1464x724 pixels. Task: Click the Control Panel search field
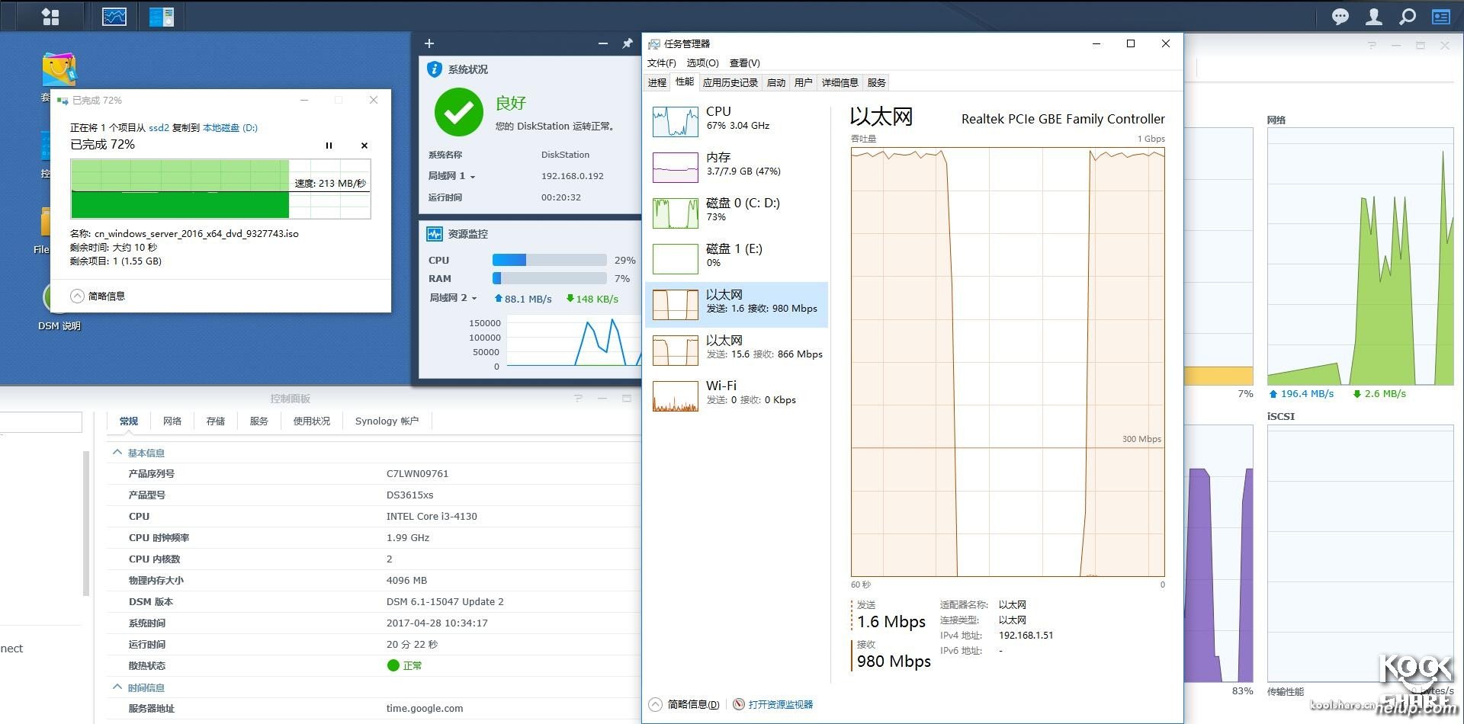pos(41,422)
